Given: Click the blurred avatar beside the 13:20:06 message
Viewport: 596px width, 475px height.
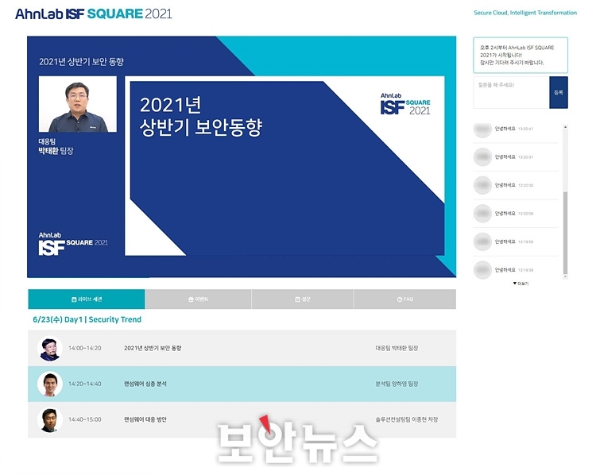Looking at the screenshot, I should coord(482,213).
